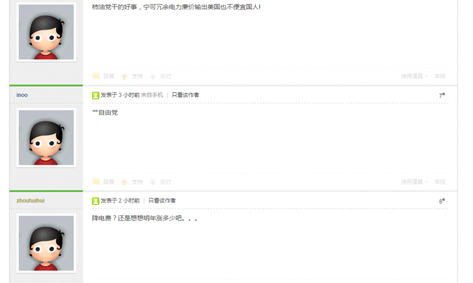The width and height of the screenshot is (473, 283).
Task: Show only zhouhuihui's posts via 只看该作者
Action: [x=162, y=200]
